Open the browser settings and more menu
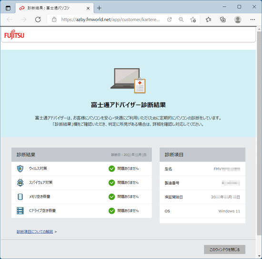 coord(252,20)
